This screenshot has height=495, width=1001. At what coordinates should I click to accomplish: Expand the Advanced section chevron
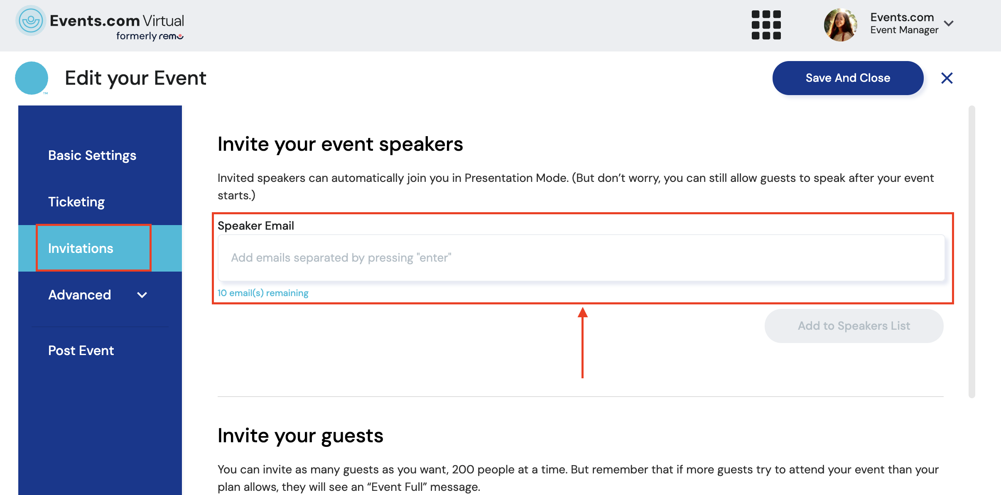point(142,295)
